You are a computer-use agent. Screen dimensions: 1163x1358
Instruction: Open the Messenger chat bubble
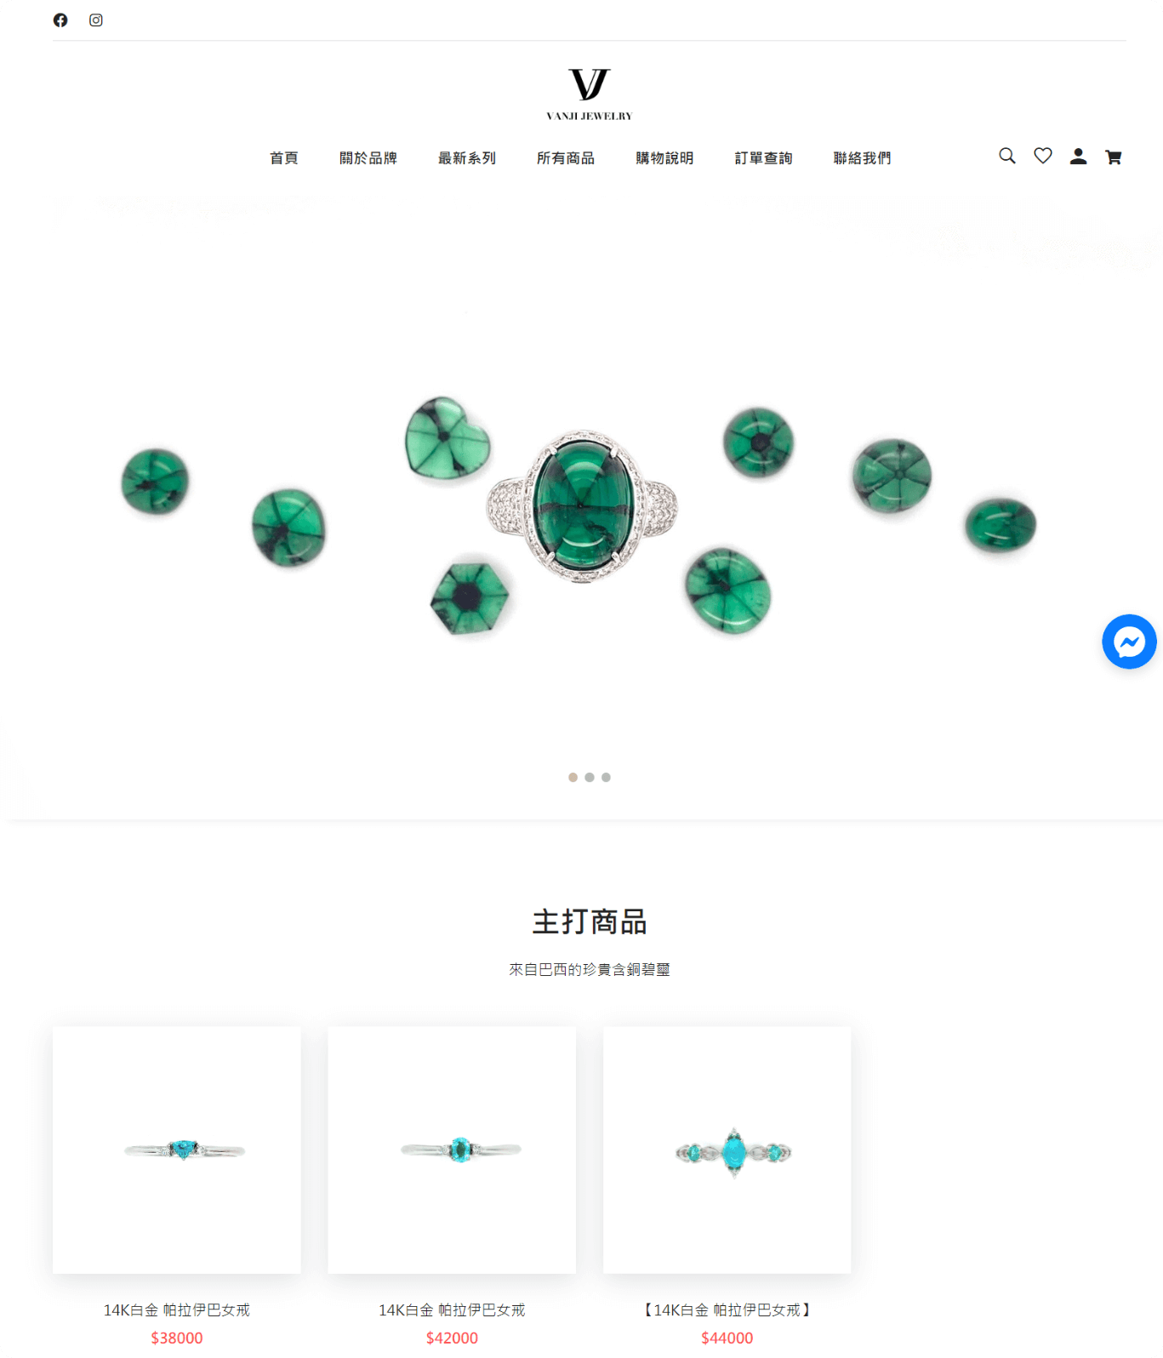(x=1129, y=642)
